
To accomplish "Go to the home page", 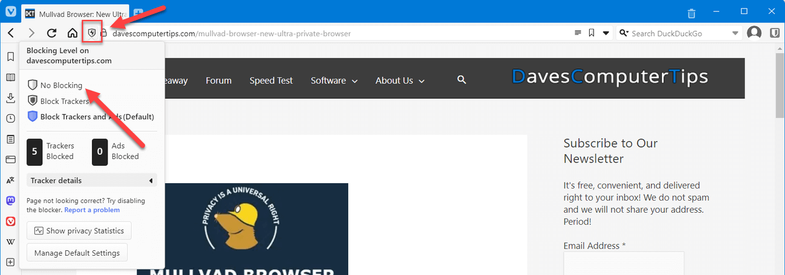I will pyautogui.click(x=72, y=33).
